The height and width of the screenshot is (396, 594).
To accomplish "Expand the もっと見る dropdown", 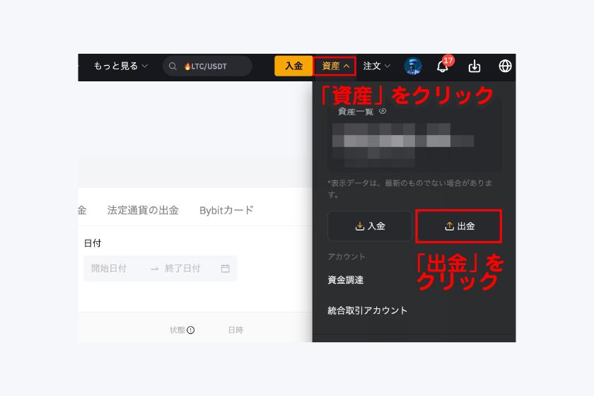I will pos(120,66).
